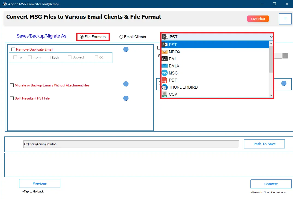Click the PST icon in the dropdown list
293x199 pixels.
click(165, 45)
